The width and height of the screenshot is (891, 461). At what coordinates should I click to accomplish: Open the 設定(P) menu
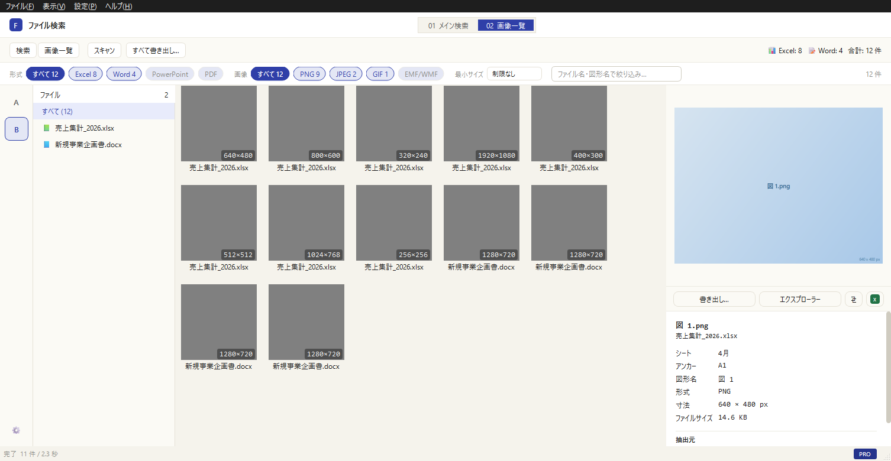tap(85, 7)
